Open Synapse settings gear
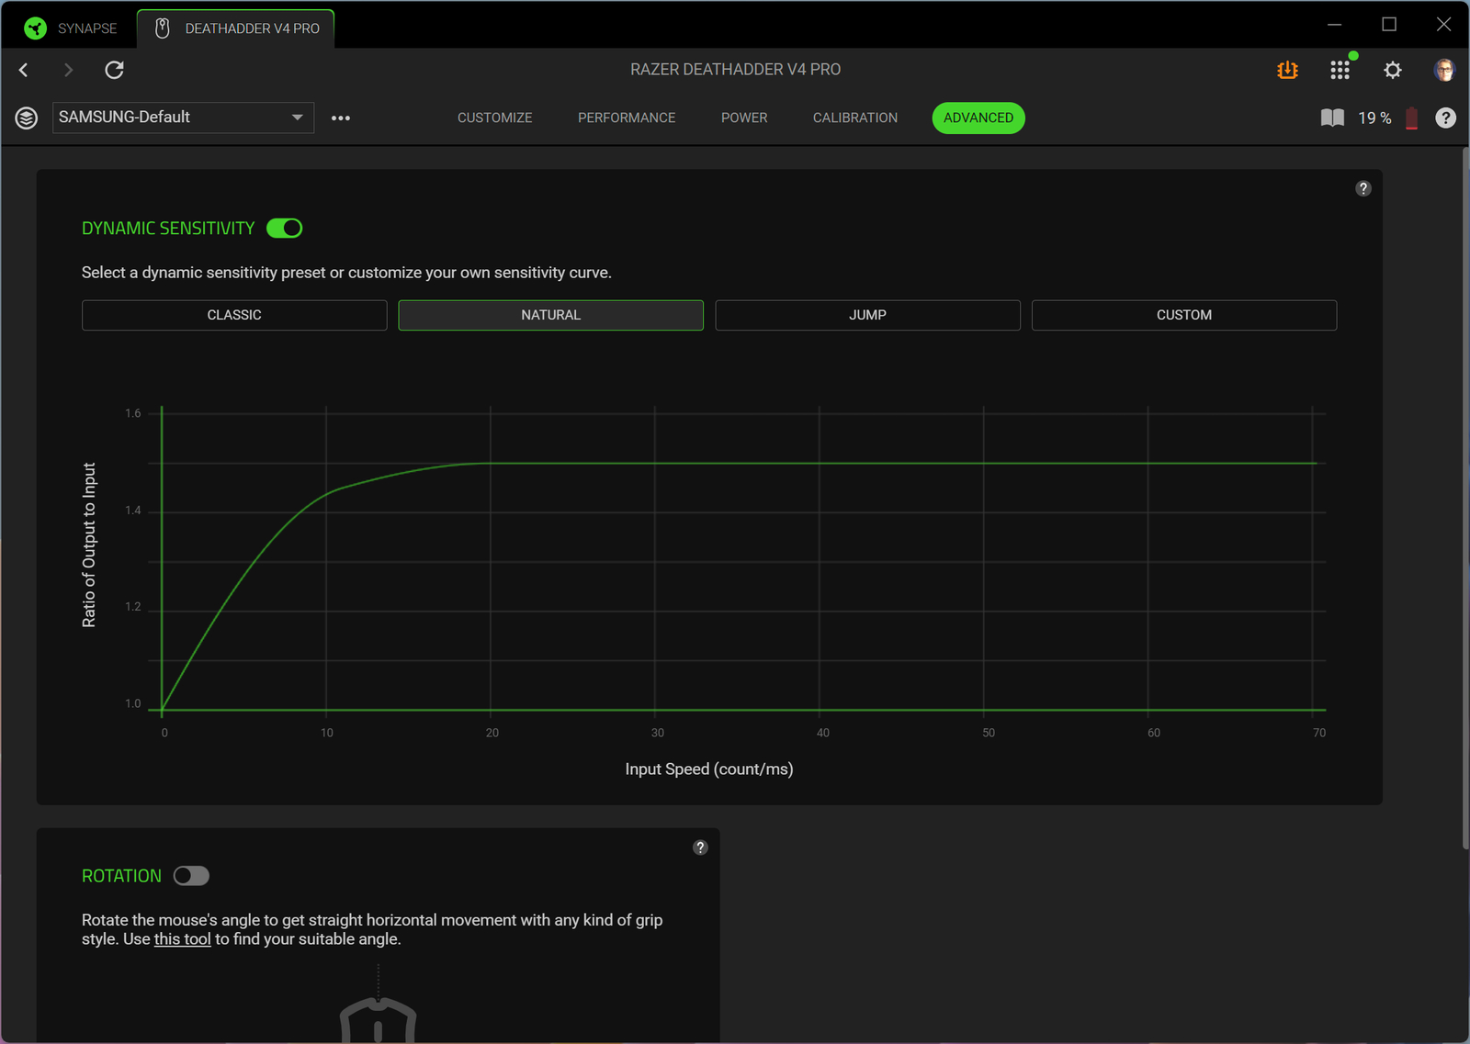The image size is (1470, 1044). 1393,70
